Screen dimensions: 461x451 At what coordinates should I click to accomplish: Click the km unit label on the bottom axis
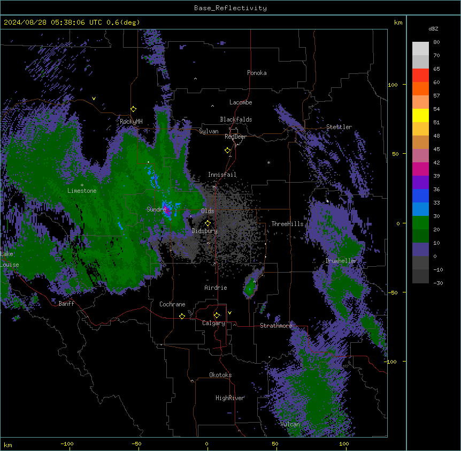[8, 445]
